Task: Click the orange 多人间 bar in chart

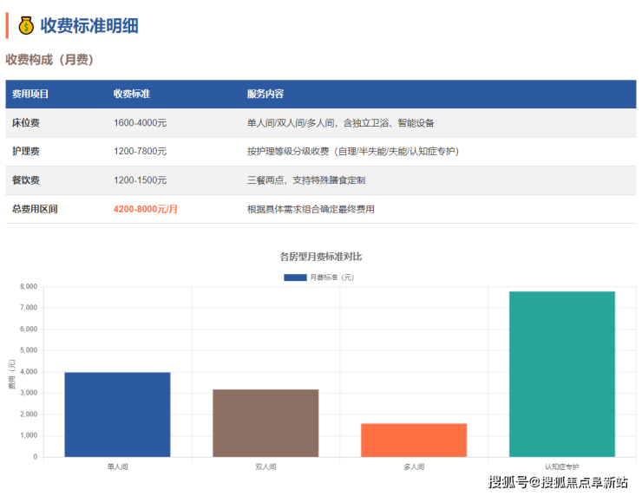Action: click(x=414, y=440)
